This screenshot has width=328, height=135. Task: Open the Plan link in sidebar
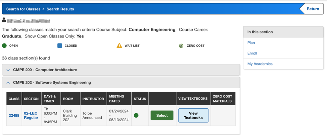click(x=251, y=43)
